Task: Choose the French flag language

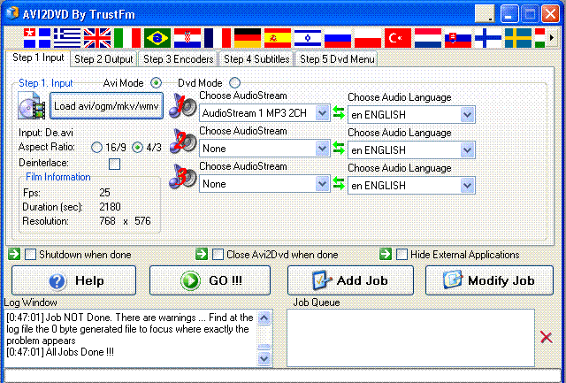Action: coord(218,38)
